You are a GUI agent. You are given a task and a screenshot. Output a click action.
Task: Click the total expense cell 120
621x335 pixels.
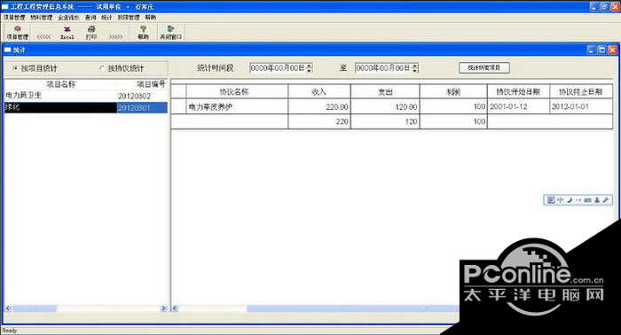tap(385, 121)
